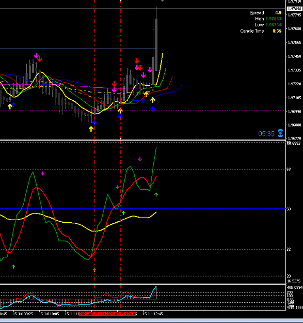Select the blue level-50 line in oscillator
The height and width of the screenshot is (323, 303).
(x=143, y=209)
